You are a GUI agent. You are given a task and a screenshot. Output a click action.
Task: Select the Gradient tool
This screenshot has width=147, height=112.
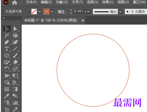point(15,89)
